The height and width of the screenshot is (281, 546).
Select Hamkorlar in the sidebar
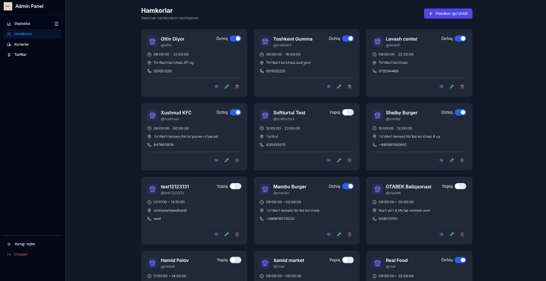pyautogui.click(x=23, y=34)
